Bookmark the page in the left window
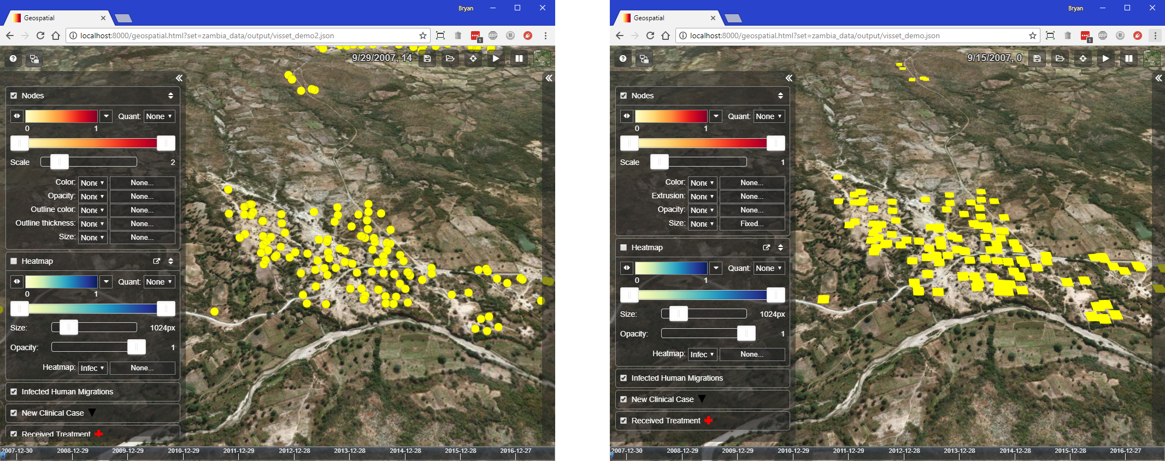The image size is (1165, 461). click(423, 36)
